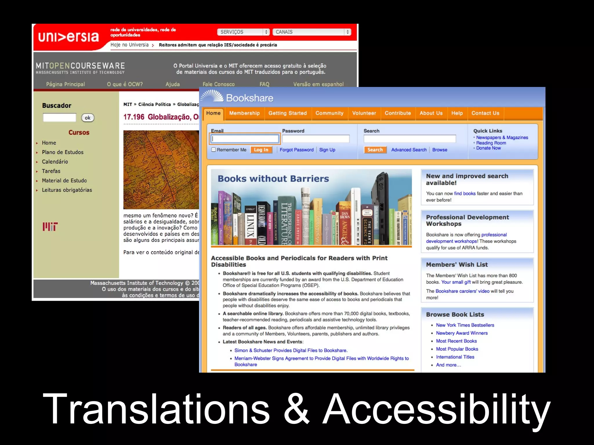Open the SERVIÇOS dropdown
594x445 pixels.
click(243, 32)
